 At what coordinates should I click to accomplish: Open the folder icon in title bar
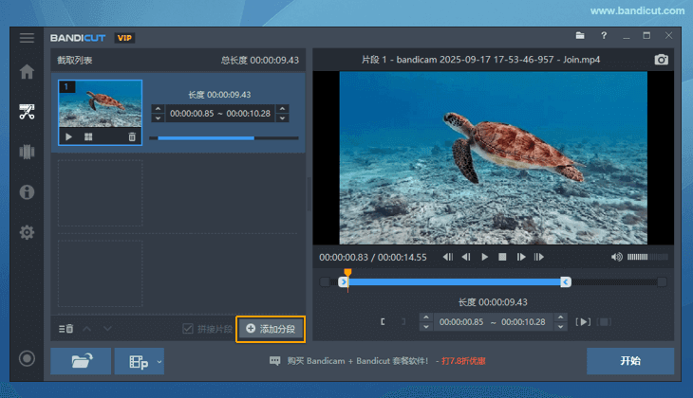(580, 36)
